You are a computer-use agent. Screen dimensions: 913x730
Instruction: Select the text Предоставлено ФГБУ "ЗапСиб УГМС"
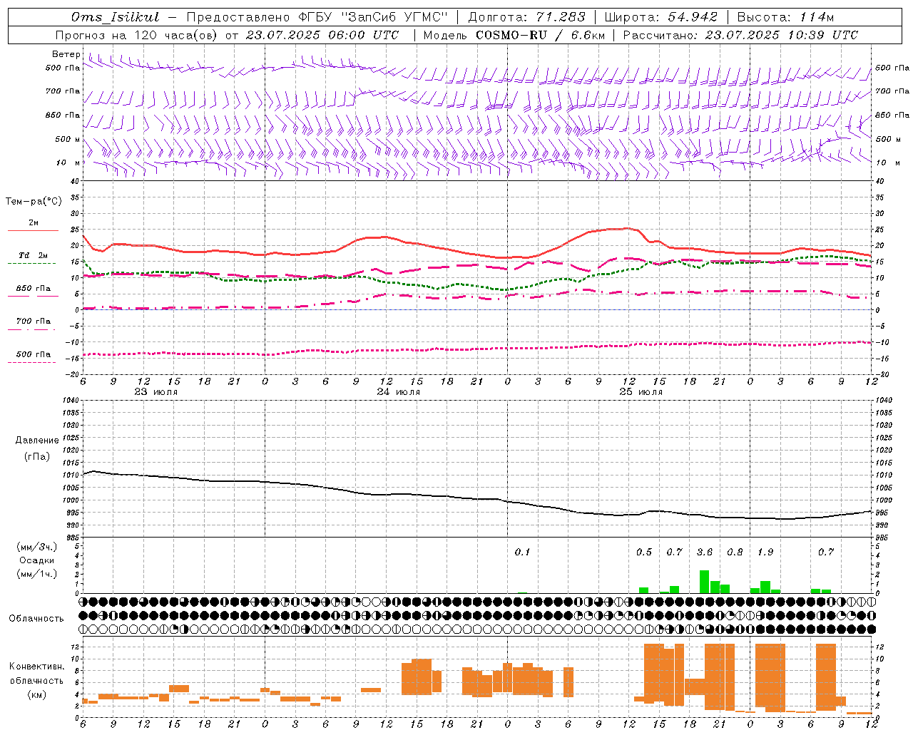pyautogui.click(x=317, y=17)
